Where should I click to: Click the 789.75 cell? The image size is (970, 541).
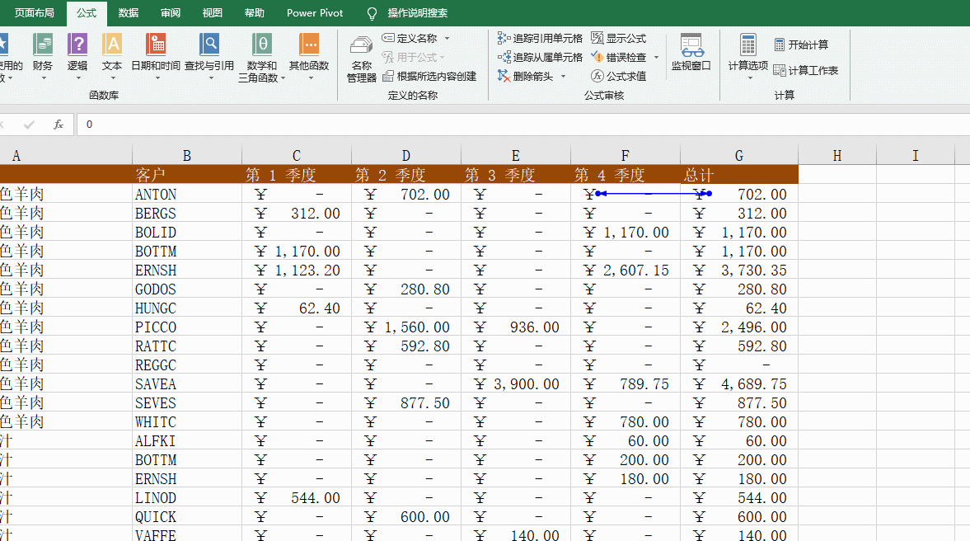[626, 383]
